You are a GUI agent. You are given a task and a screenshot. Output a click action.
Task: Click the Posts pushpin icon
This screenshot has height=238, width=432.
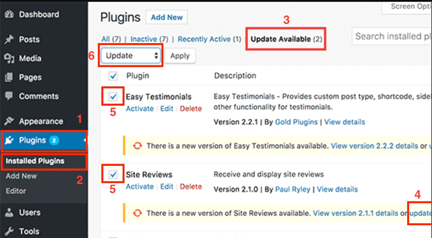click(9, 39)
